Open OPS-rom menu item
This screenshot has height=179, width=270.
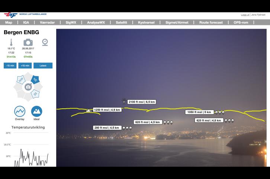[x=241, y=22]
